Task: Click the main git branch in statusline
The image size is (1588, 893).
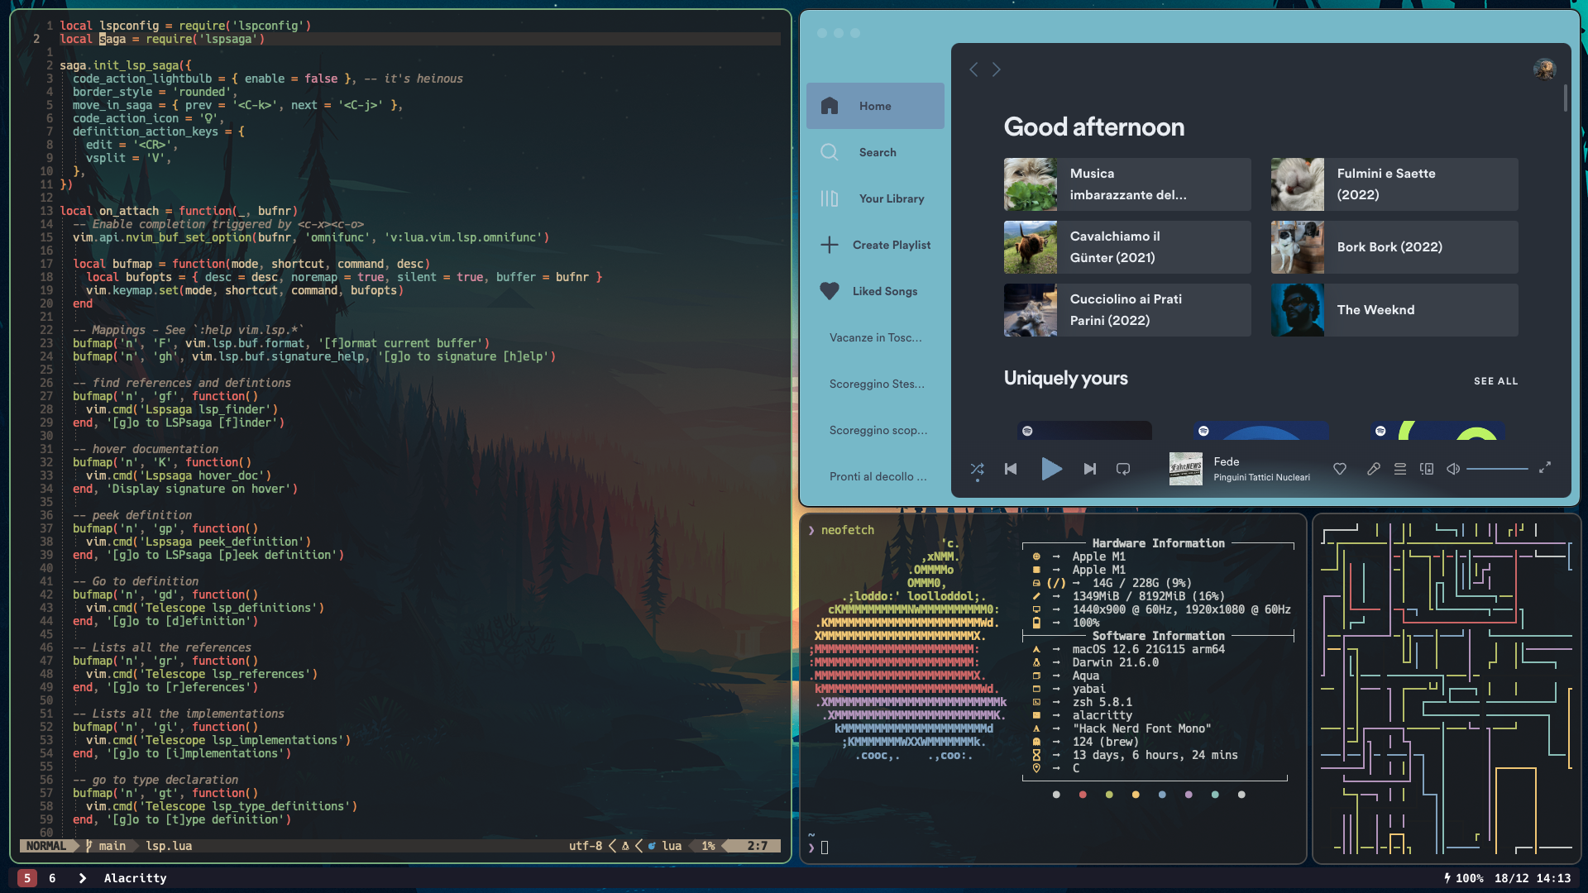Action: tap(106, 846)
